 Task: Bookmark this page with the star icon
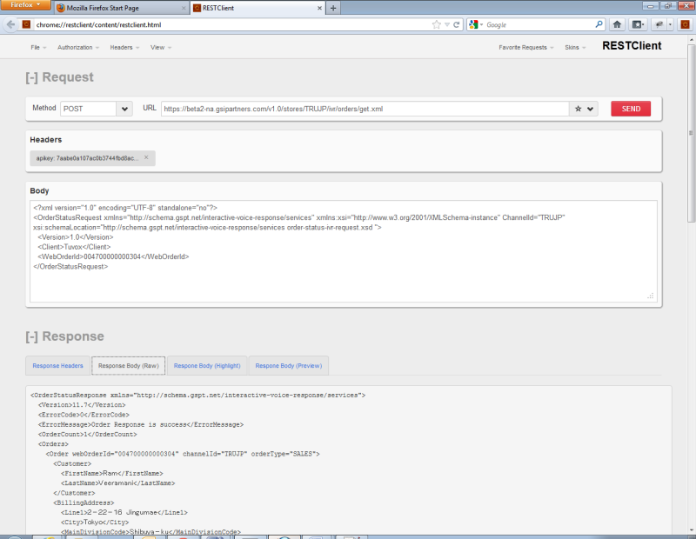[436, 24]
